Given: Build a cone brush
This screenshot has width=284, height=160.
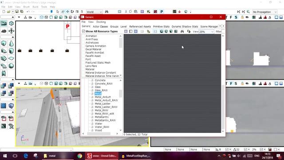Looking at the screenshot, I should pyautogui.click(x=11, y=44).
